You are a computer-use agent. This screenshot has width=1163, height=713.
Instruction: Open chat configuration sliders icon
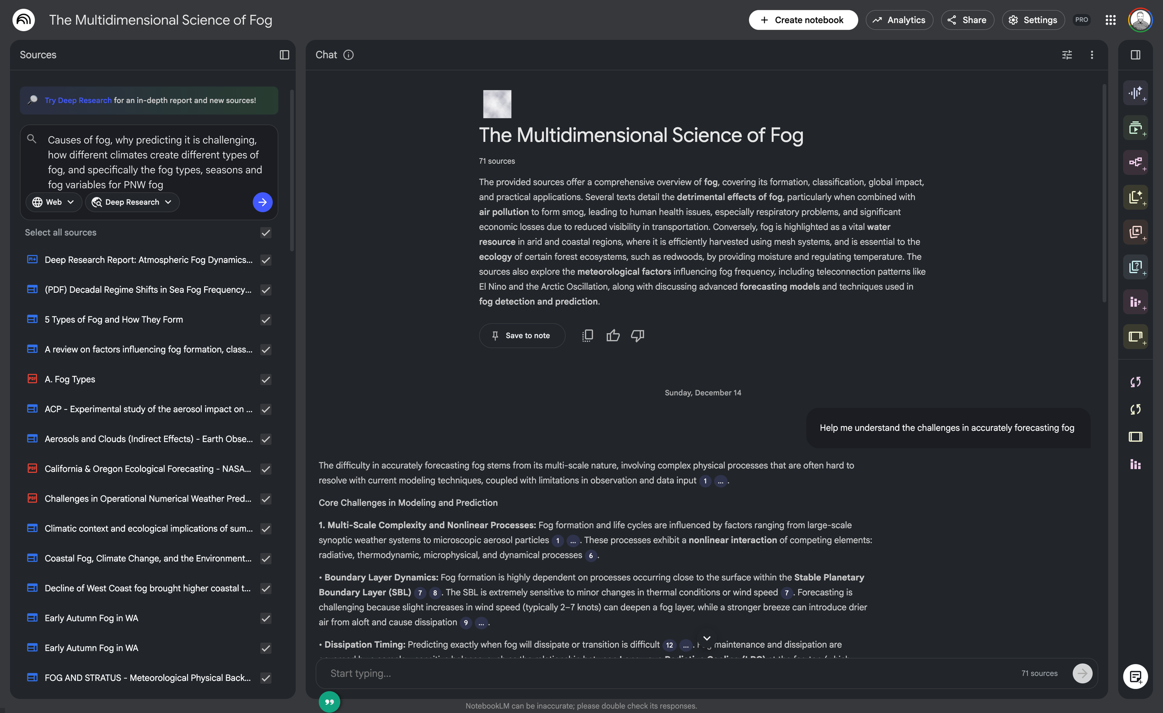point(1067,55)
